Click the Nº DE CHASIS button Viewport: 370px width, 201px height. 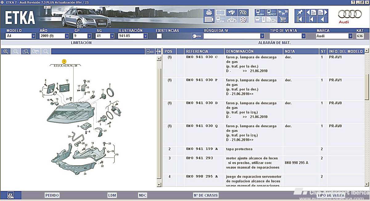(206, 195)
